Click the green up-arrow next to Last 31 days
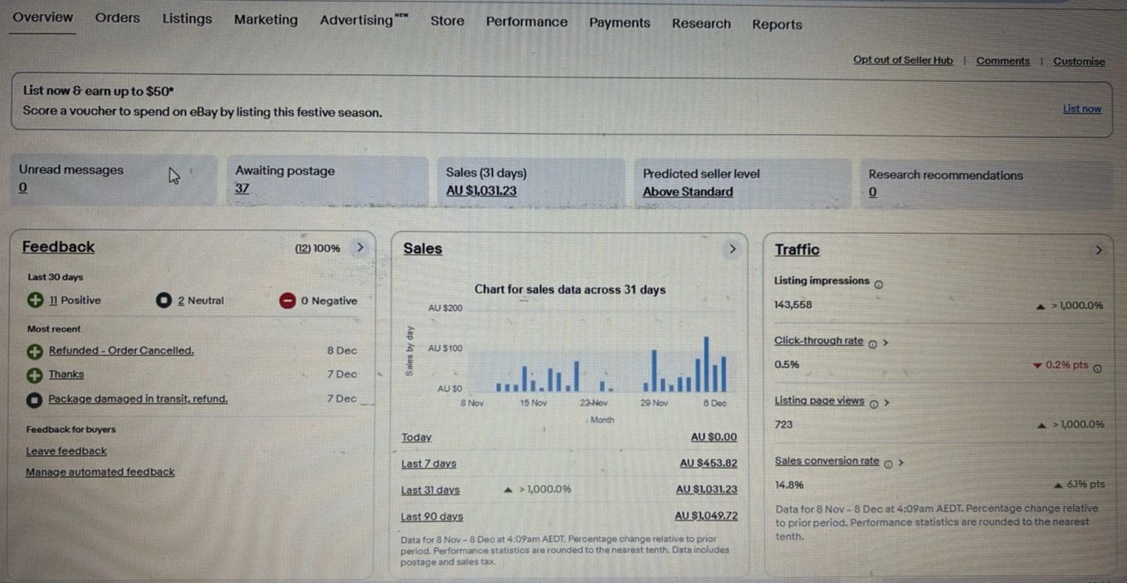The width and height of the screenshot is (1127, 583). 508,489
